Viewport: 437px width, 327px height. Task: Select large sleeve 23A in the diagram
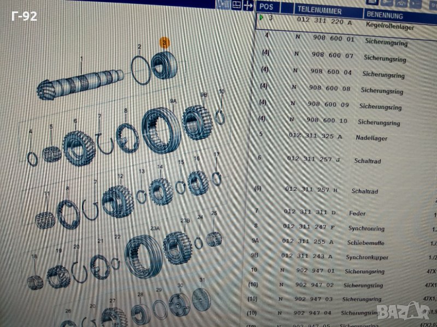(144, 256)
